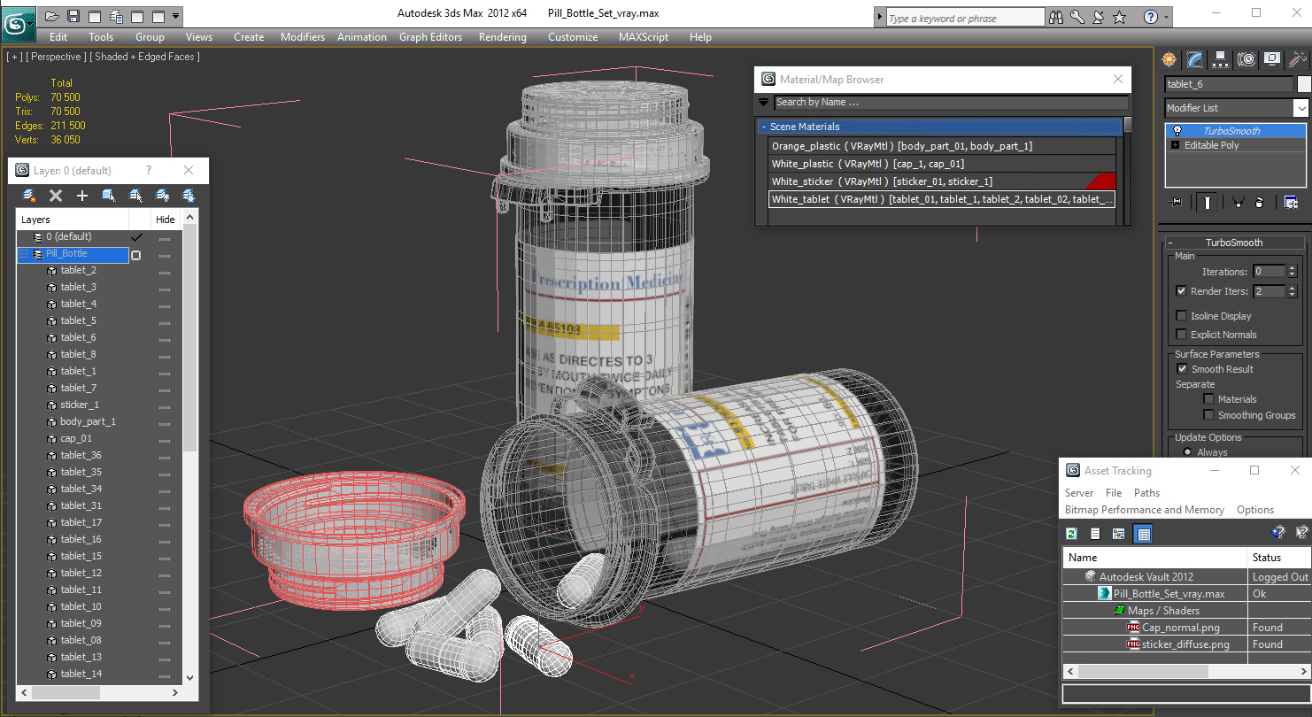Viewport: 1312px width, 717px height.
Task: Click the binoculars search icon in title bar
Action: pyautogui.click(x=1056, y=17)
